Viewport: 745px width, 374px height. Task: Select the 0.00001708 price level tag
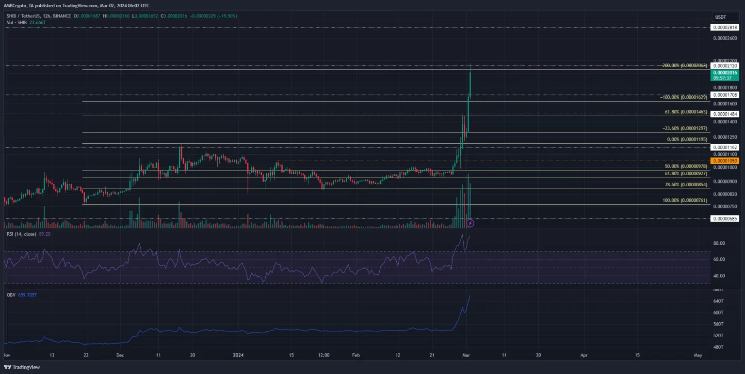[724, 95]
